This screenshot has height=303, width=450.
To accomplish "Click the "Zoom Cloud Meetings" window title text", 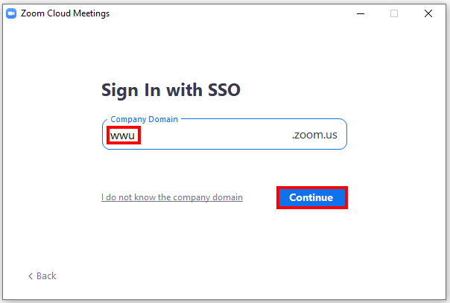I will coord(65,13).
